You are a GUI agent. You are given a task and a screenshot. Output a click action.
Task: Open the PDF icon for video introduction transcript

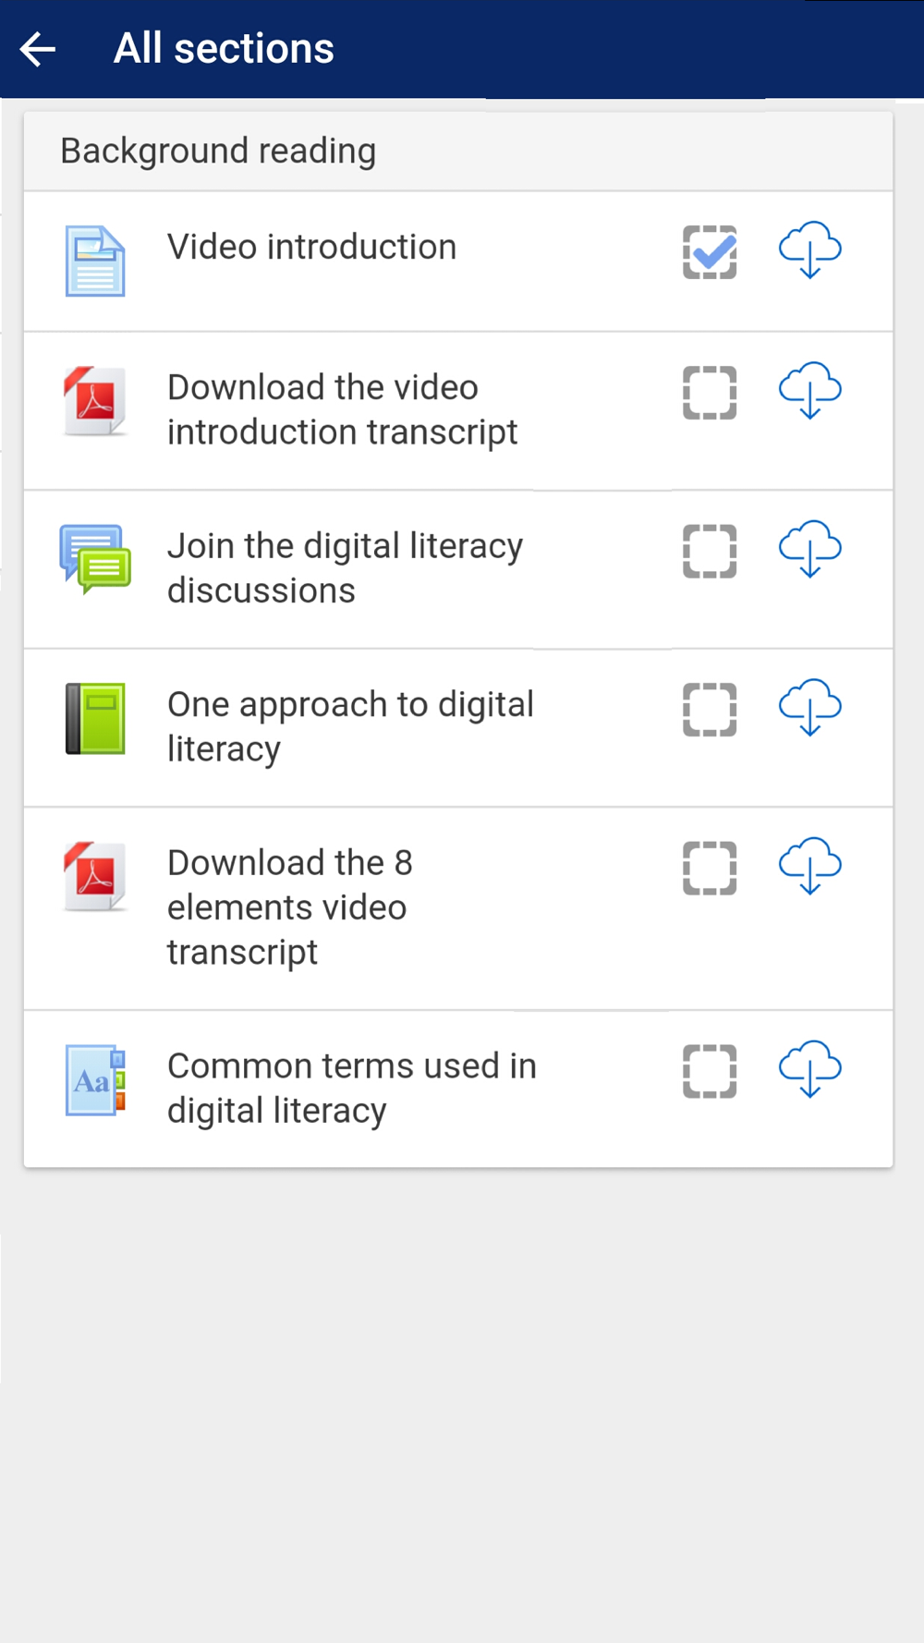click(95, 401)
